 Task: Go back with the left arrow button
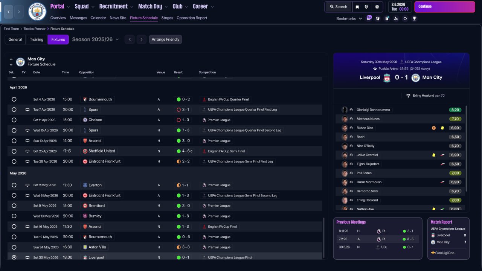click(8, 12)
